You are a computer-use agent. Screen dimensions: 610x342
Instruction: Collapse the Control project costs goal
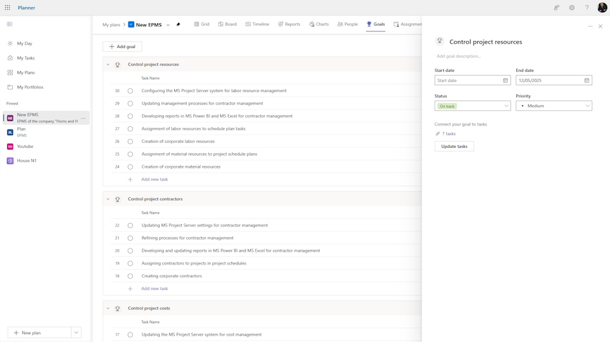[108, 308]
